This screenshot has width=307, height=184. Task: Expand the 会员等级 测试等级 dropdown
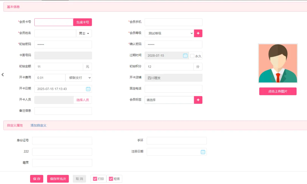point(169,33)
